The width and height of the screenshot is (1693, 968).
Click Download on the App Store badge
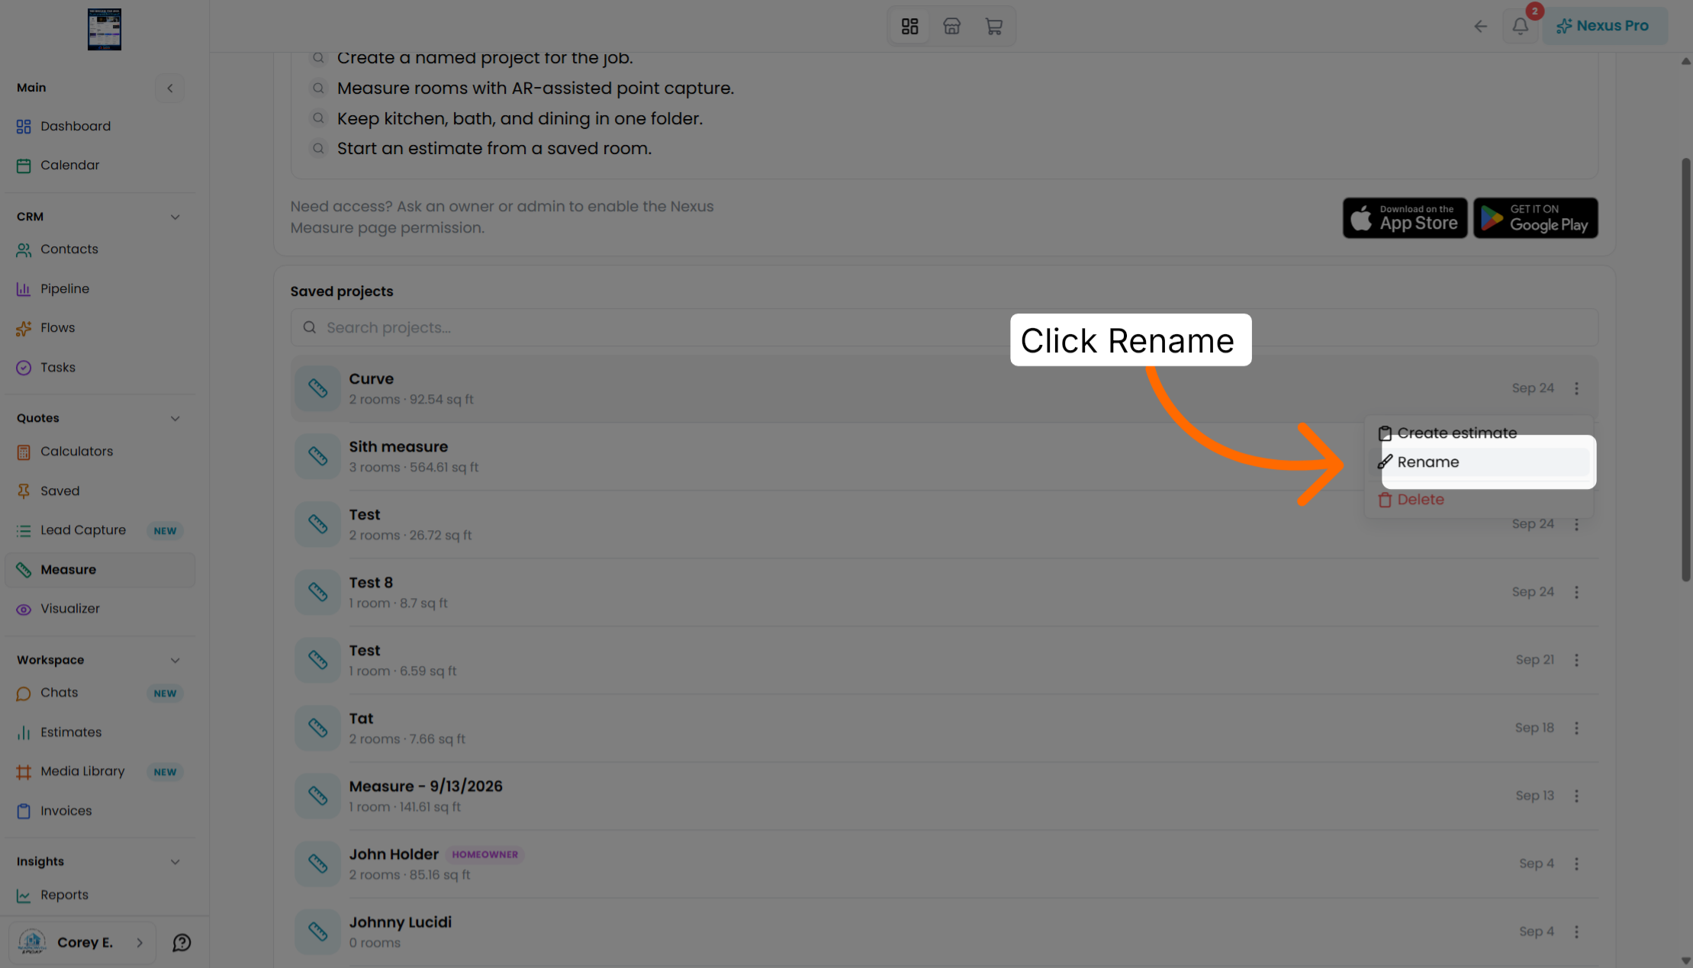coord(1405,218)
